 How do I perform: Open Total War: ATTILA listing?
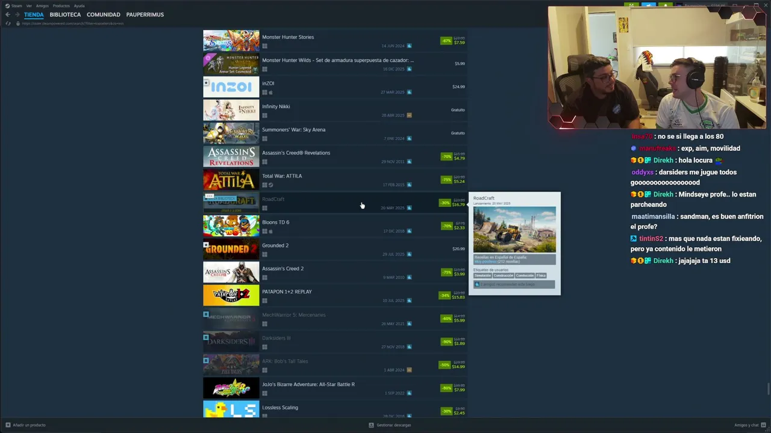[335, 180]
